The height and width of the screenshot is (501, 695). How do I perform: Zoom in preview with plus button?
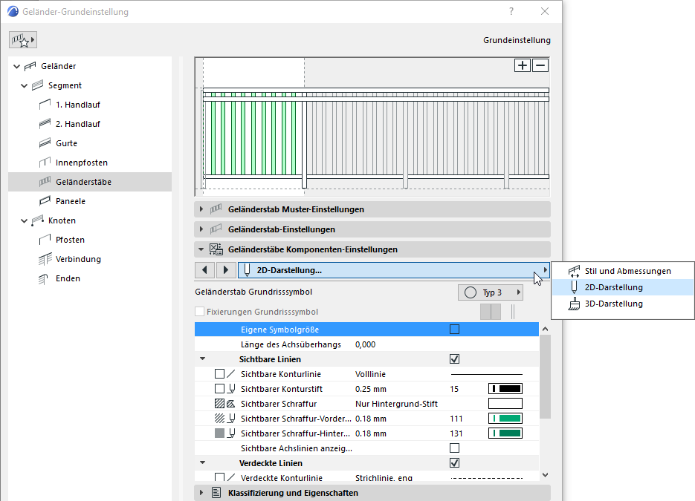click(x=523, y=65)
